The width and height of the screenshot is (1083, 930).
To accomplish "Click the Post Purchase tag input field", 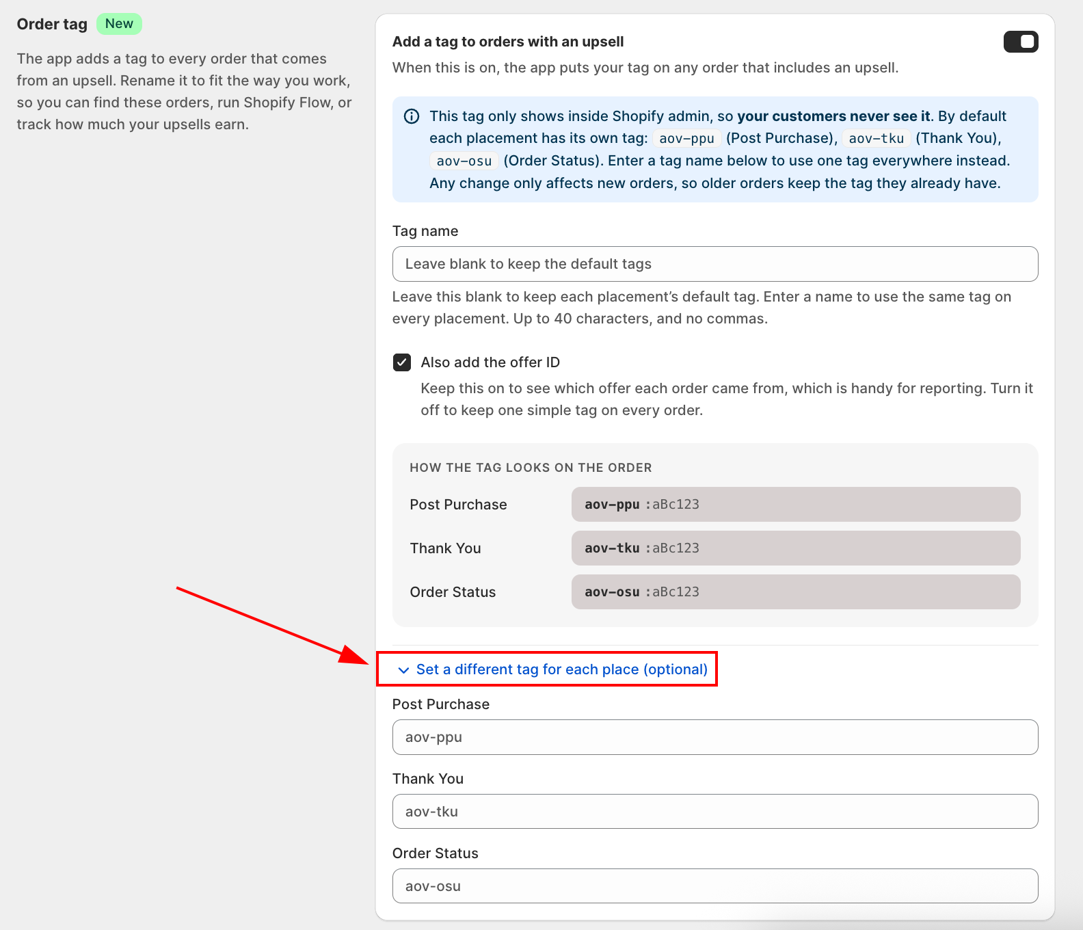I will pos(715,737).
